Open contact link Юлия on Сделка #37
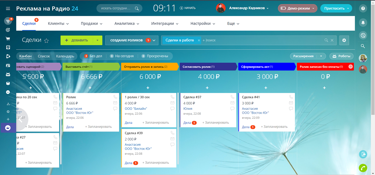This screenshot has height=175, width=375. (x=188, y=109)
